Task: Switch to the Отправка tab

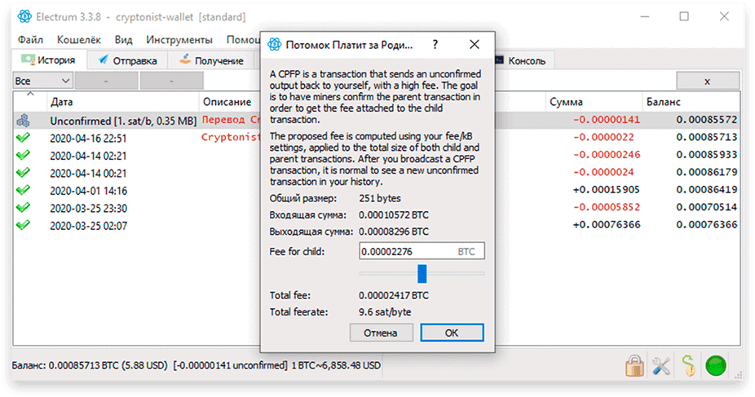Action: [x=127, y=60]
